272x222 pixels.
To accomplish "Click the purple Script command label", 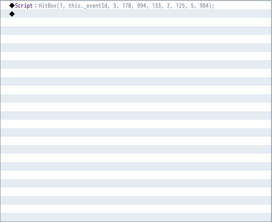I will click(x=24, y=6).
